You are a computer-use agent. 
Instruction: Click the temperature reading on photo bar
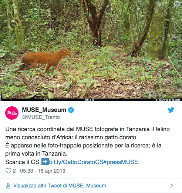[x=47, y=100]
